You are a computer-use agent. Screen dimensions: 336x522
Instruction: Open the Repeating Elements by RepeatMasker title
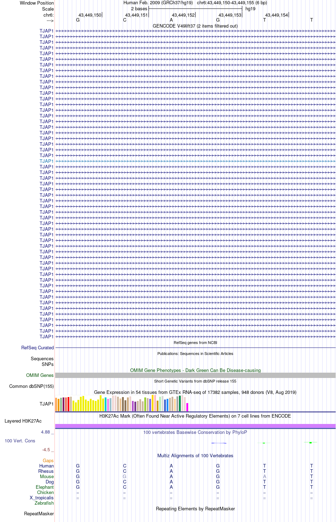click(x=195, y=509)
